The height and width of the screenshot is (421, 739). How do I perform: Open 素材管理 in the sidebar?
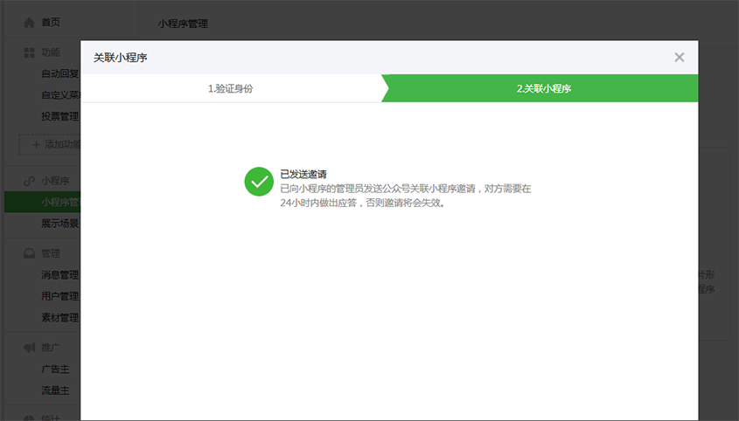tap(60, 318)
